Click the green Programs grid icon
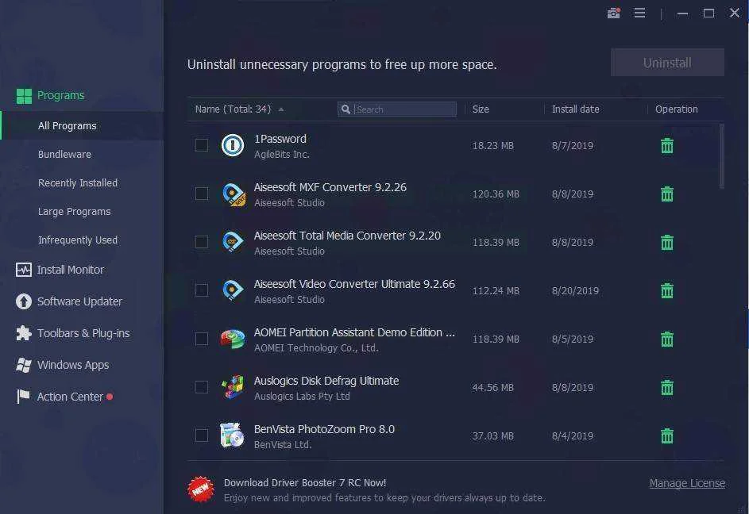 (24, 96)
